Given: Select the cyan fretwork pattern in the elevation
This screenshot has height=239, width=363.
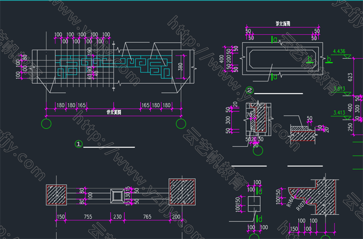Looking at the screenshot, I should [114, 67].
